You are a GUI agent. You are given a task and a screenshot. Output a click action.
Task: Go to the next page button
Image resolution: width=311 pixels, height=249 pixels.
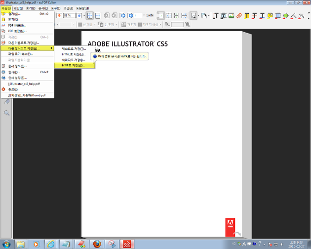(x=122, y=15)
